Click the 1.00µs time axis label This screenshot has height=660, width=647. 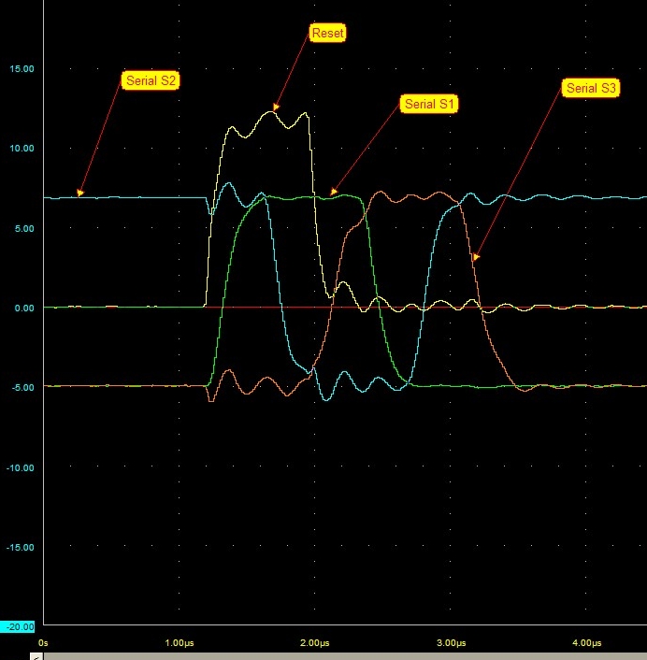[x=180, y=643]
